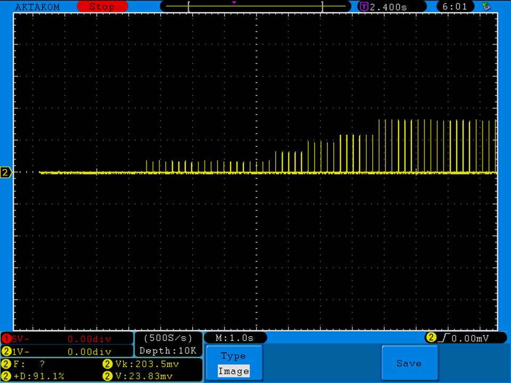Toggle the red Stop run status indicator

[x=102, y=7]
